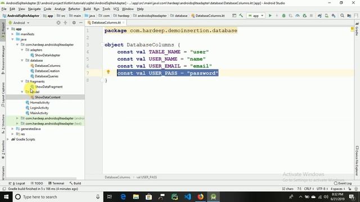
Task: Click the Collapse All icon in Project panel
Action: click(65, 22)
